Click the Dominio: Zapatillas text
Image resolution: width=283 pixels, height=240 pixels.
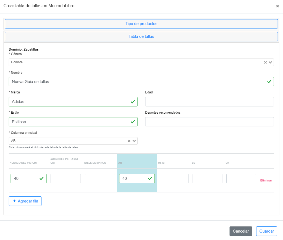(24, 49)
